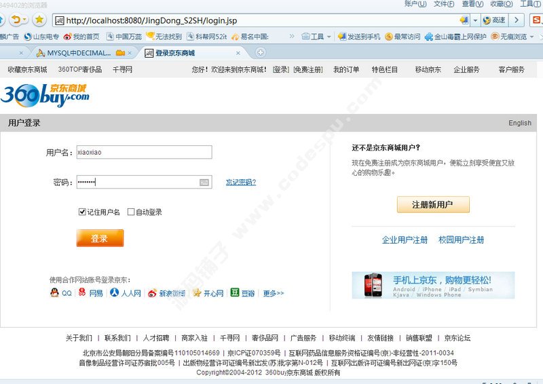The image size is (543, 384).
Task: Open 移动京东 header menu
Action: 428,70
